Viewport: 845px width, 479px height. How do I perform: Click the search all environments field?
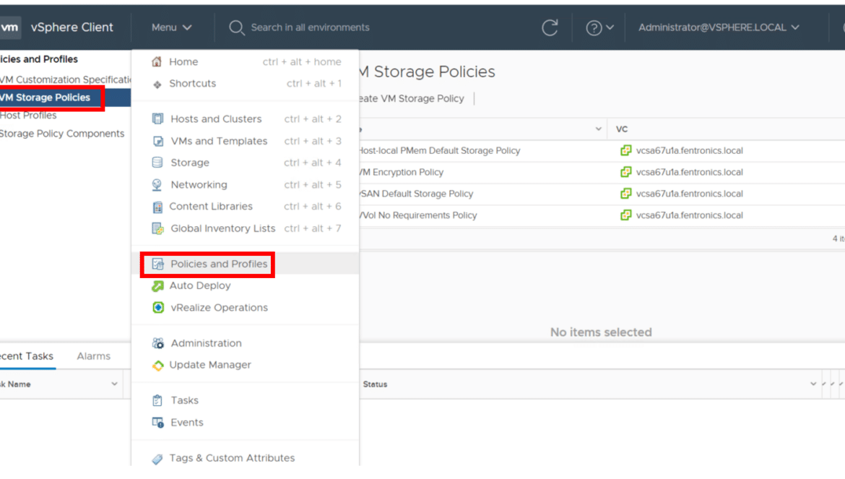point(310,27)
